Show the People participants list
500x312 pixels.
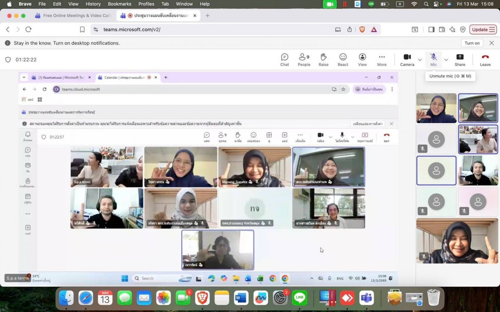coord(304,59)
